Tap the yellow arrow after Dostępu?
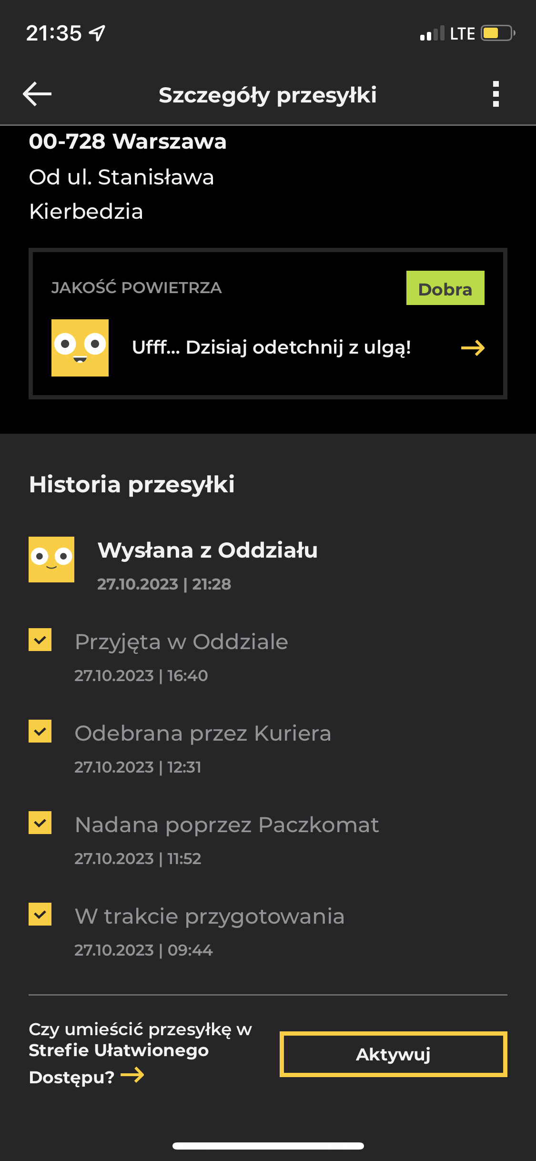This screenshot has height=1161, width=536. coord(132,1075)
